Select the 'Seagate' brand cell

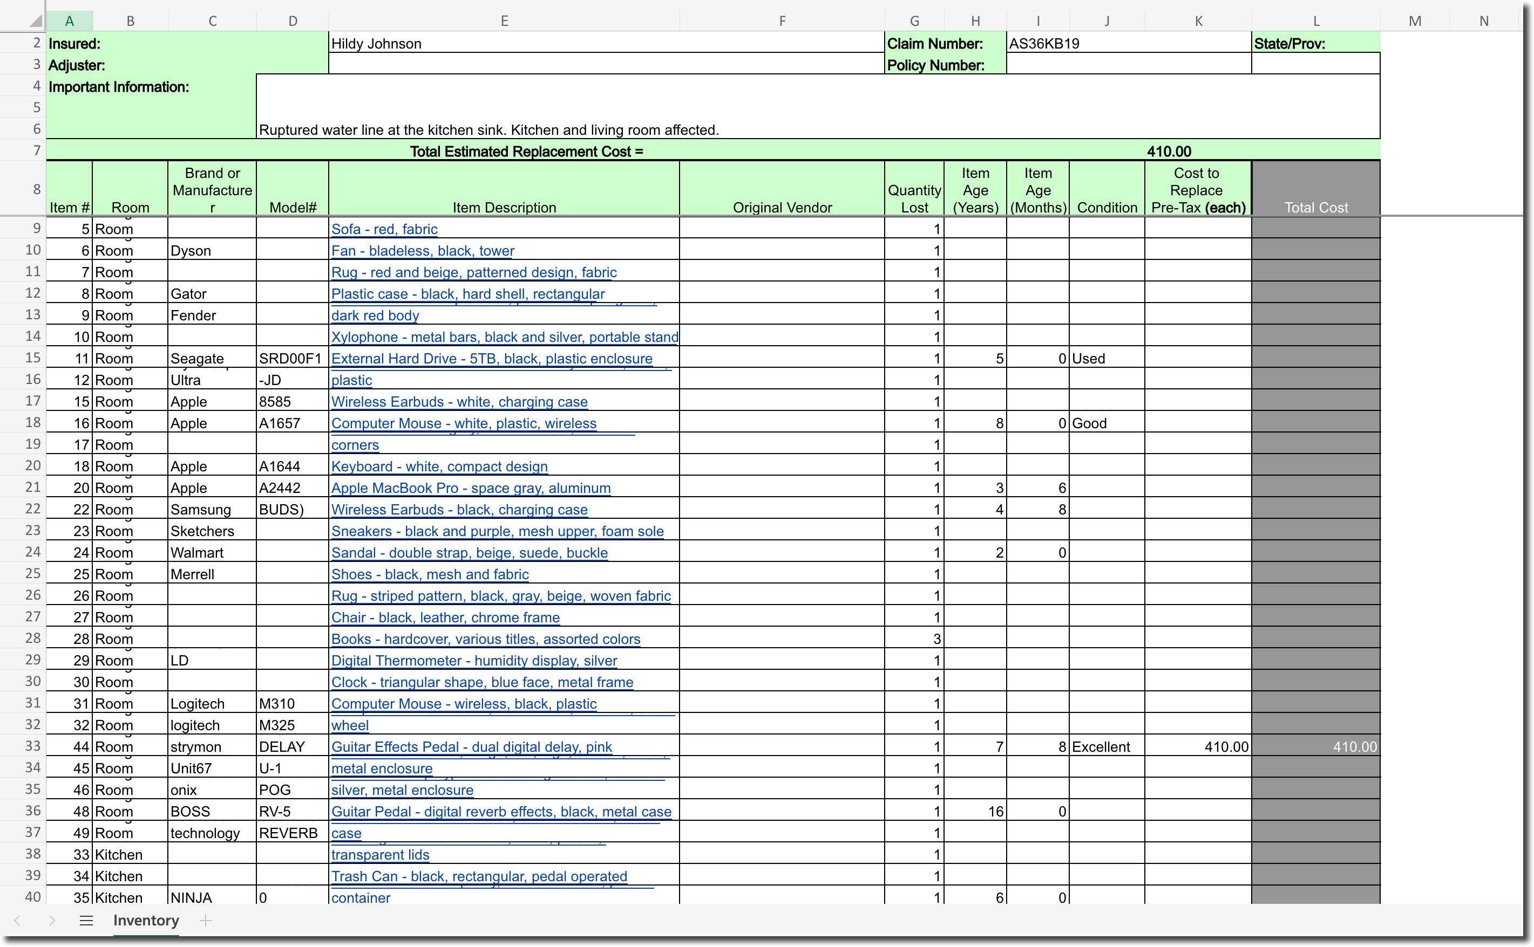coord(212,358)
